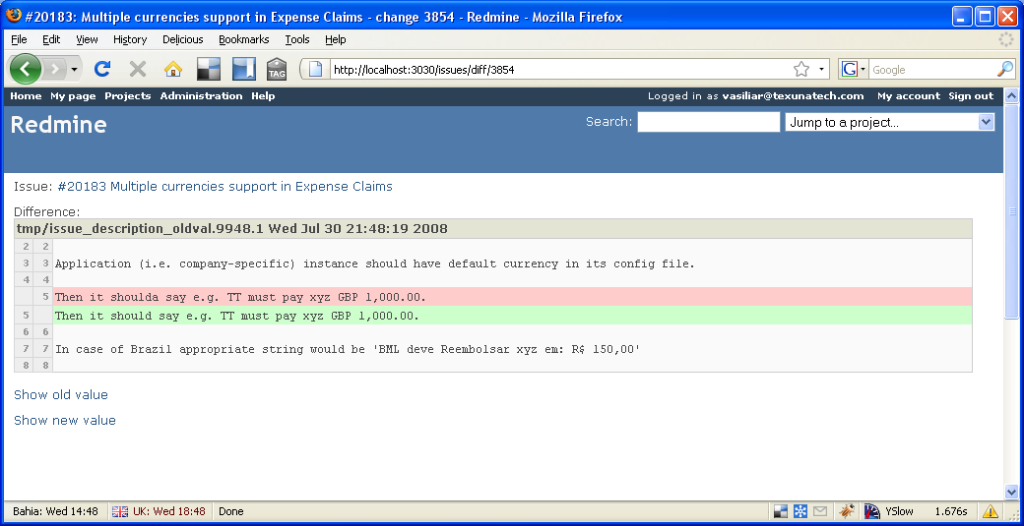Click the page identity icon in address bar
The width and height of the screenshot is (1024, 526).
(x=316, y=69)
